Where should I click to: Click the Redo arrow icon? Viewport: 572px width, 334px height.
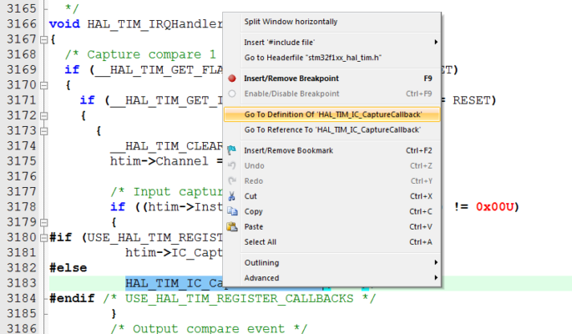(x=232, y=180)
